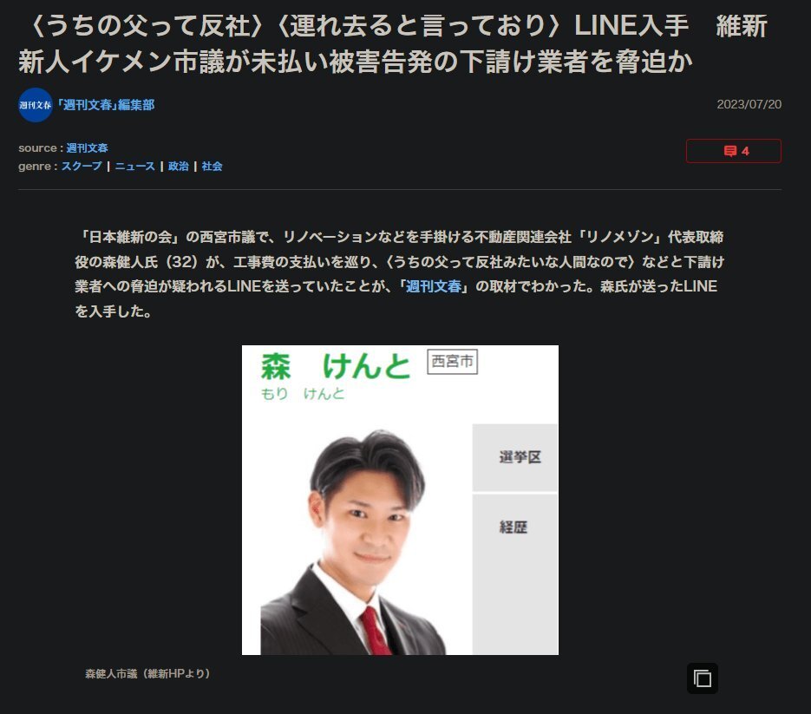811x714 pixels.
Task: Open the comments button showing 4
Action: [x=734, y=151]
